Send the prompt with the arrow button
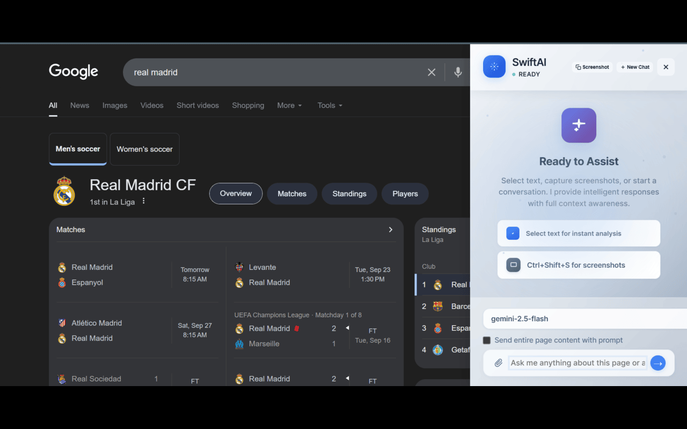The height and width of the screenshot is (429, 687). point(658,363)
